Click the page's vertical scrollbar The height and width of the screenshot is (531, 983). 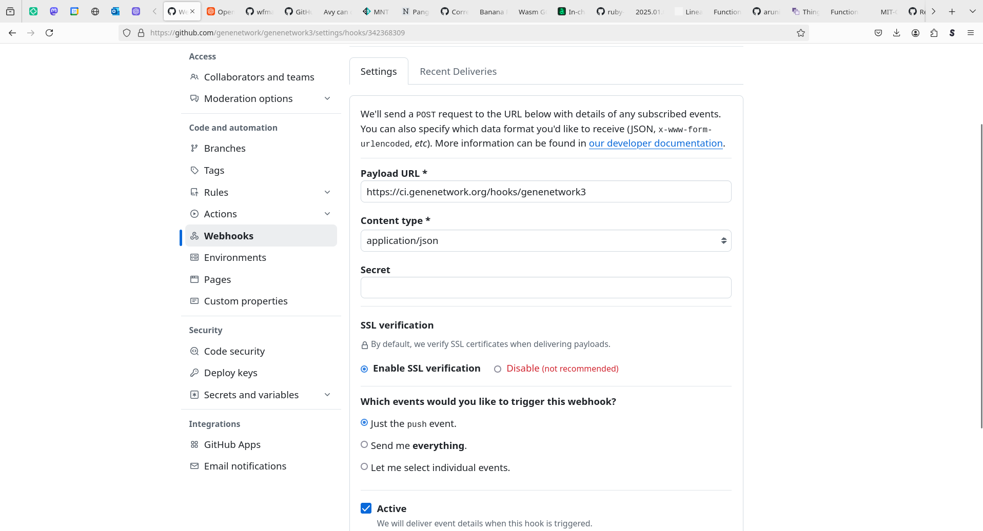click(981, 277)
